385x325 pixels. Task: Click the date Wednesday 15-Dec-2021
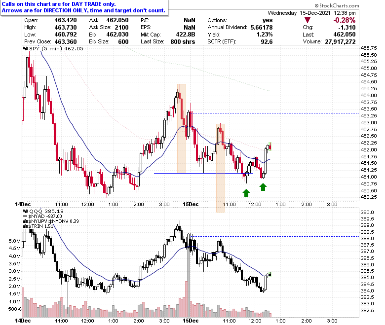(299, 13)
